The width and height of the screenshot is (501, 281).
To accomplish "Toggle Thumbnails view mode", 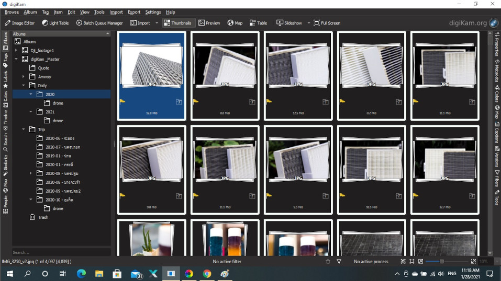I will coord(177,23).
